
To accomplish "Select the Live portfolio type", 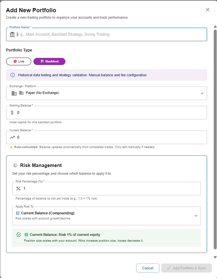I will click(x=19, y=61).
